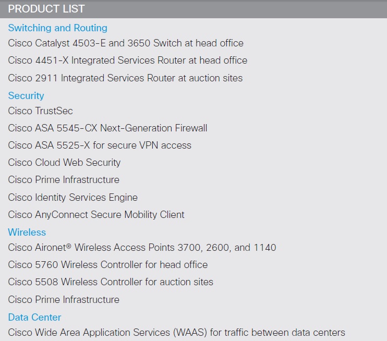Select Cisco Identity Services Engine entry
The image size is (387, 341).
pos(73,198)
